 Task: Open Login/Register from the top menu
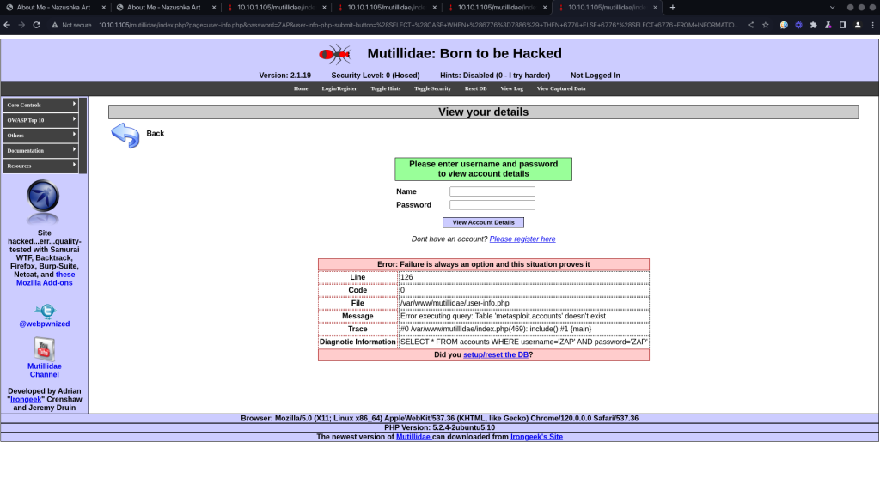tap(339, 88)
